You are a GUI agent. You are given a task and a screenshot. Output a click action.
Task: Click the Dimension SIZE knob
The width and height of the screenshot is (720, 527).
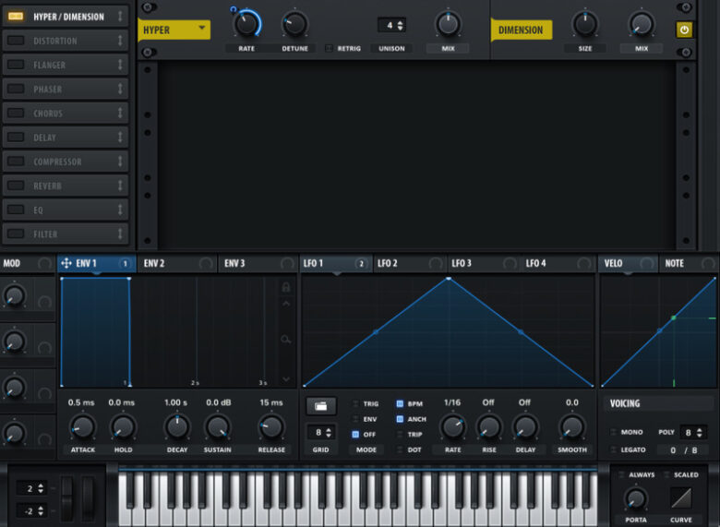(585, 24)
